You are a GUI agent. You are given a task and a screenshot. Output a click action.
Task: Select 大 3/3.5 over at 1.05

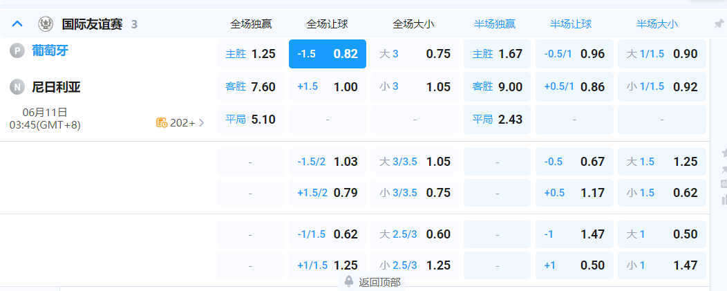pyautogui.click(x=415, y=162)
